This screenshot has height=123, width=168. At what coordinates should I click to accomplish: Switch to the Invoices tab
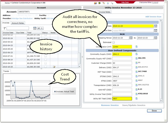pyautogui.click(x=6, y=23)
